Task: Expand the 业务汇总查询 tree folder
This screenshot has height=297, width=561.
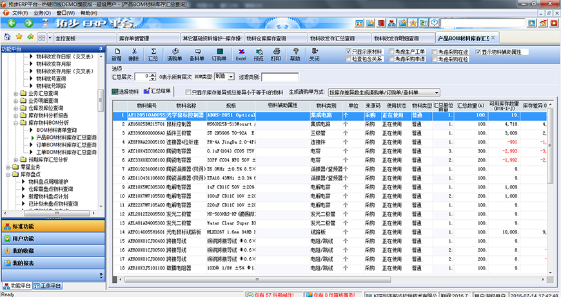Action: point(16,93)
